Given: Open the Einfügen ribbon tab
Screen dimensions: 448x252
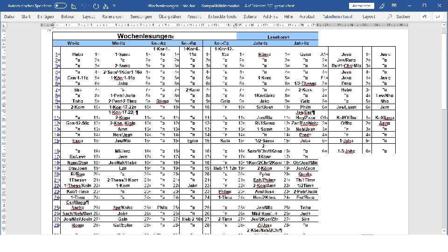Looking at the screenshot, I should (46, 17).
